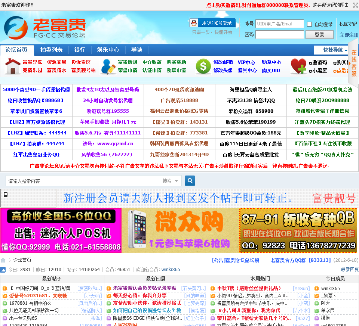
Task: Click the QQ penguin login icon
Action: (x=194, y=23)
